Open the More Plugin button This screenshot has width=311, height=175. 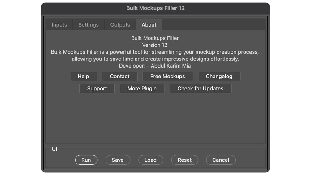[142, 89]
